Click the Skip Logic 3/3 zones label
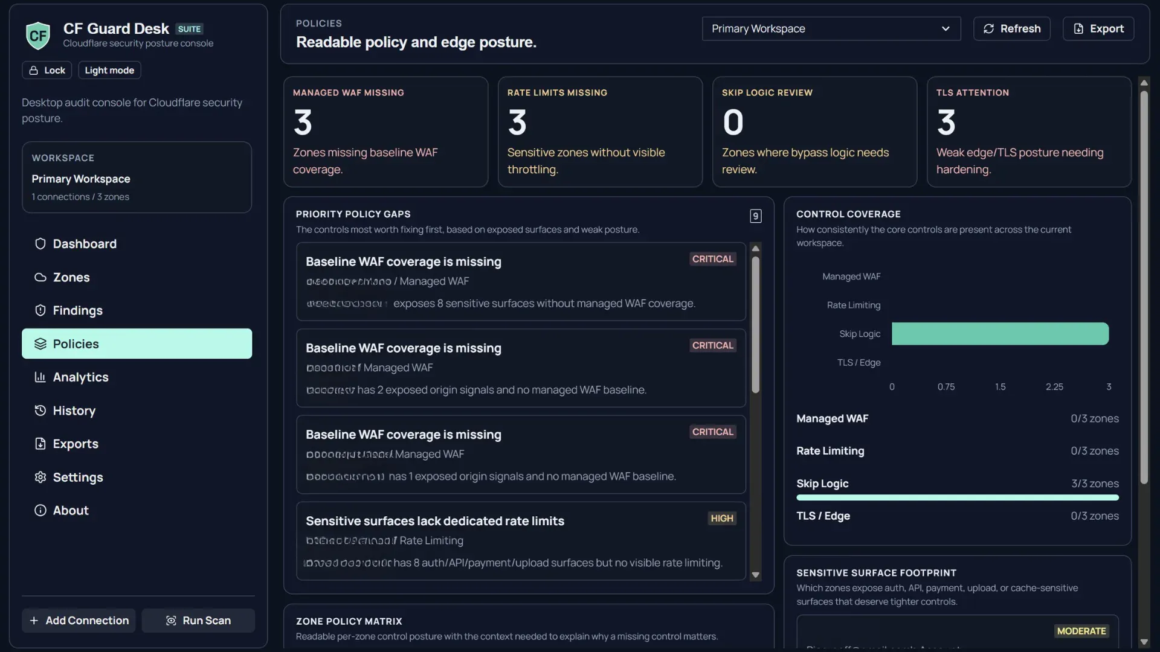 click(1095, 484)
